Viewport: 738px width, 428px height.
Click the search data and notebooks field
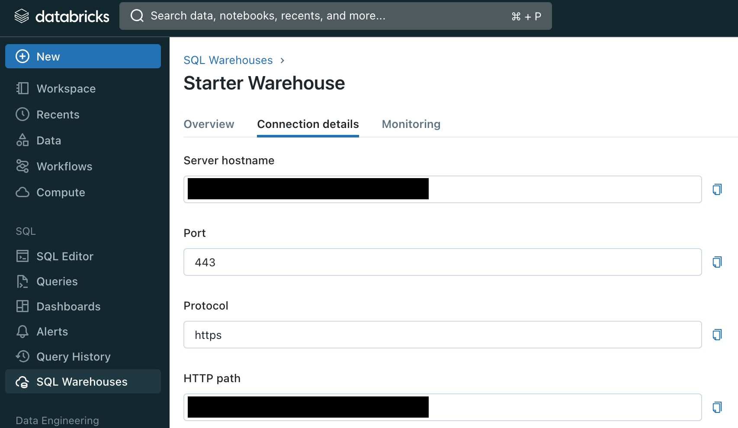click(336, 16)
